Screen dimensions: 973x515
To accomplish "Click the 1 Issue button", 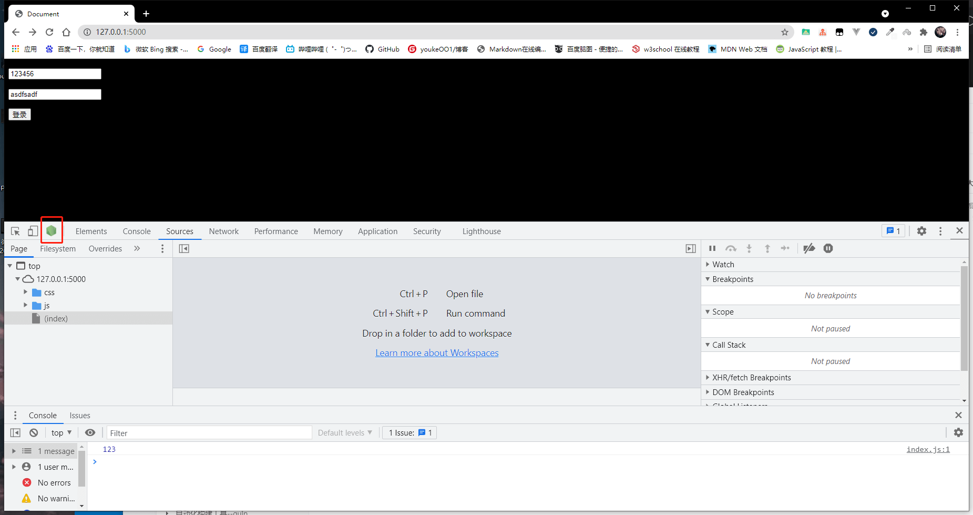I will pyautogui.click(x=410, y=433).
